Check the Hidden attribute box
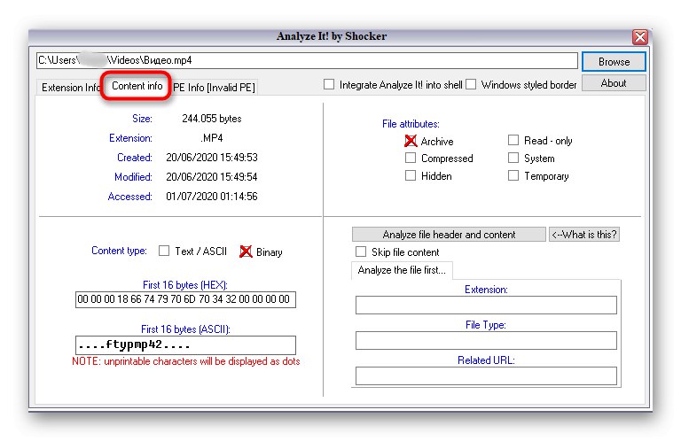681x441 pixels. point(411,175)
